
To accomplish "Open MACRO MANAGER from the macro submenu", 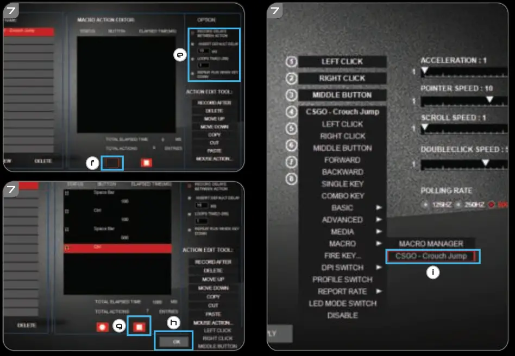I will click(431, 244).
